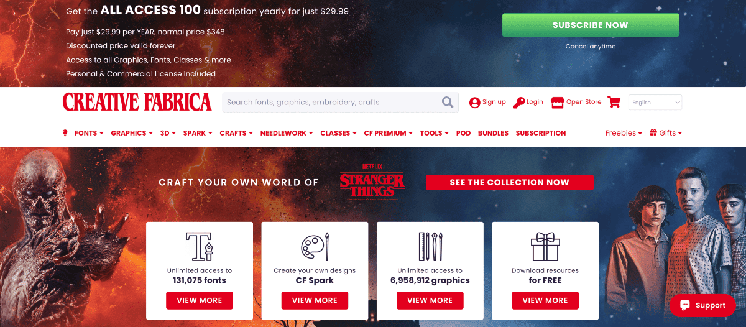Focus the fonts and graphics search field
The image size is (746, 327).
(x=331, y=102)
